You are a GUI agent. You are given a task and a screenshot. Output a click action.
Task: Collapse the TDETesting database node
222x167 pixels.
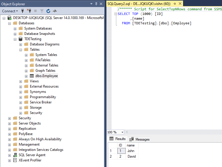coord(15,39)
